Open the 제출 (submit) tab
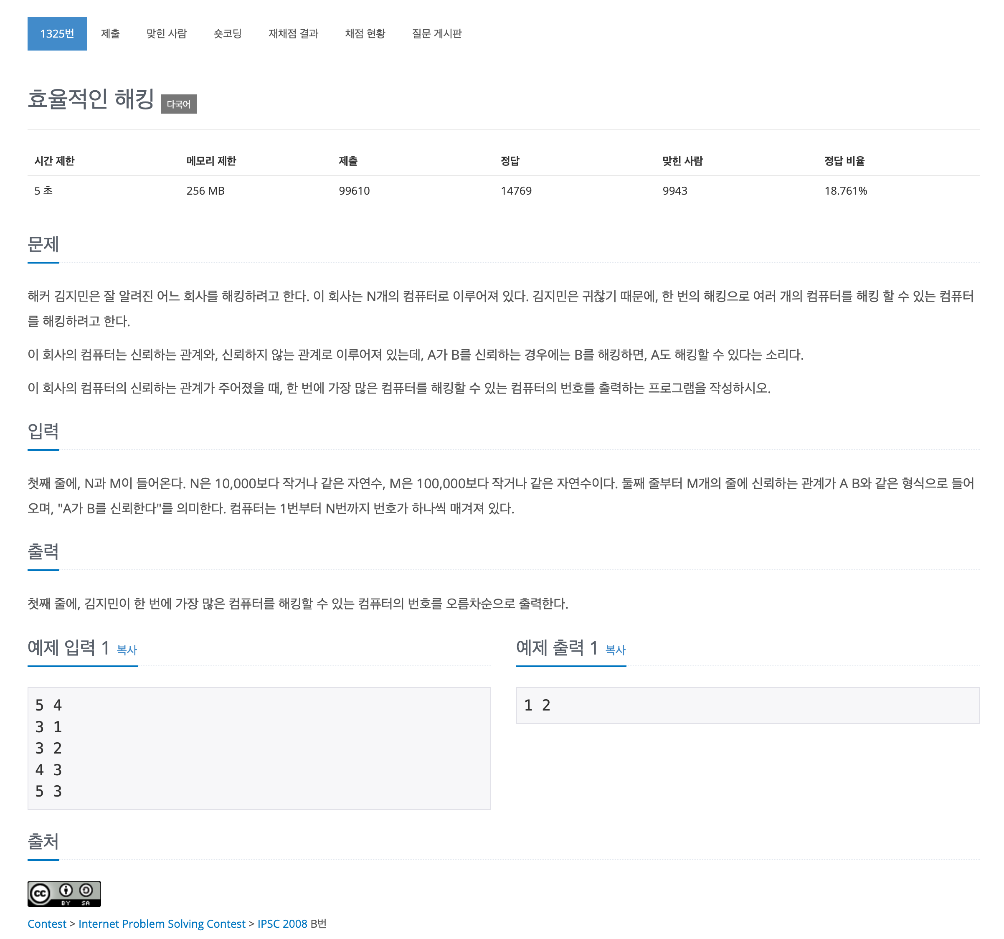This screenshot has width=1004, height=939. [x=110, y=33]
